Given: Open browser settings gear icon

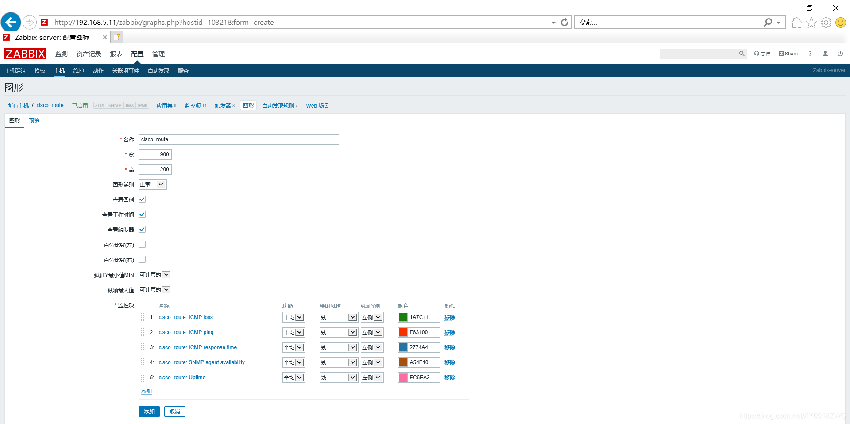Looking at the screenshot, I should (x=826, y=23).
